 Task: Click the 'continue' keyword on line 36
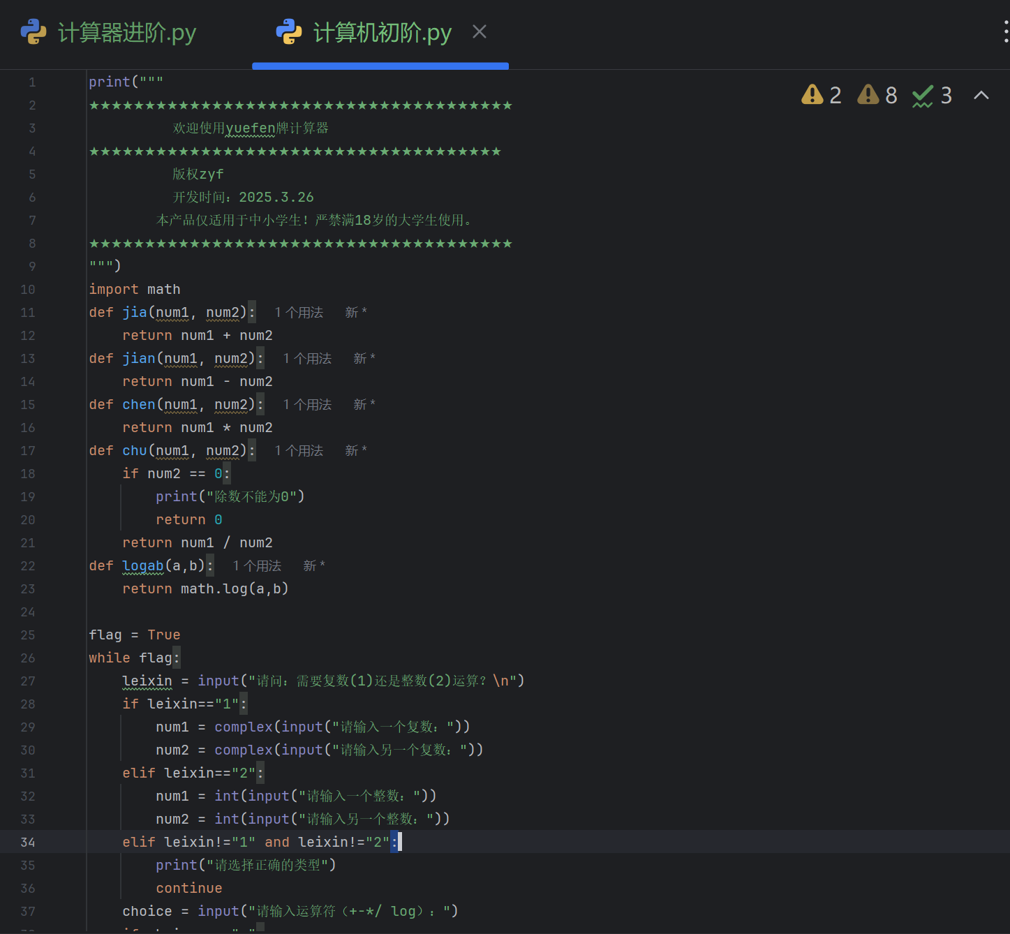pos(189,888)
